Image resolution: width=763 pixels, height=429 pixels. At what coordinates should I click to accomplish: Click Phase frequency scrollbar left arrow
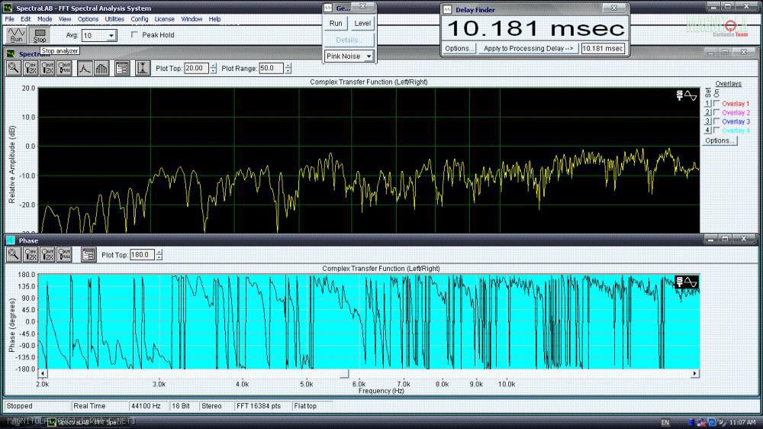(x=43, y=373)
